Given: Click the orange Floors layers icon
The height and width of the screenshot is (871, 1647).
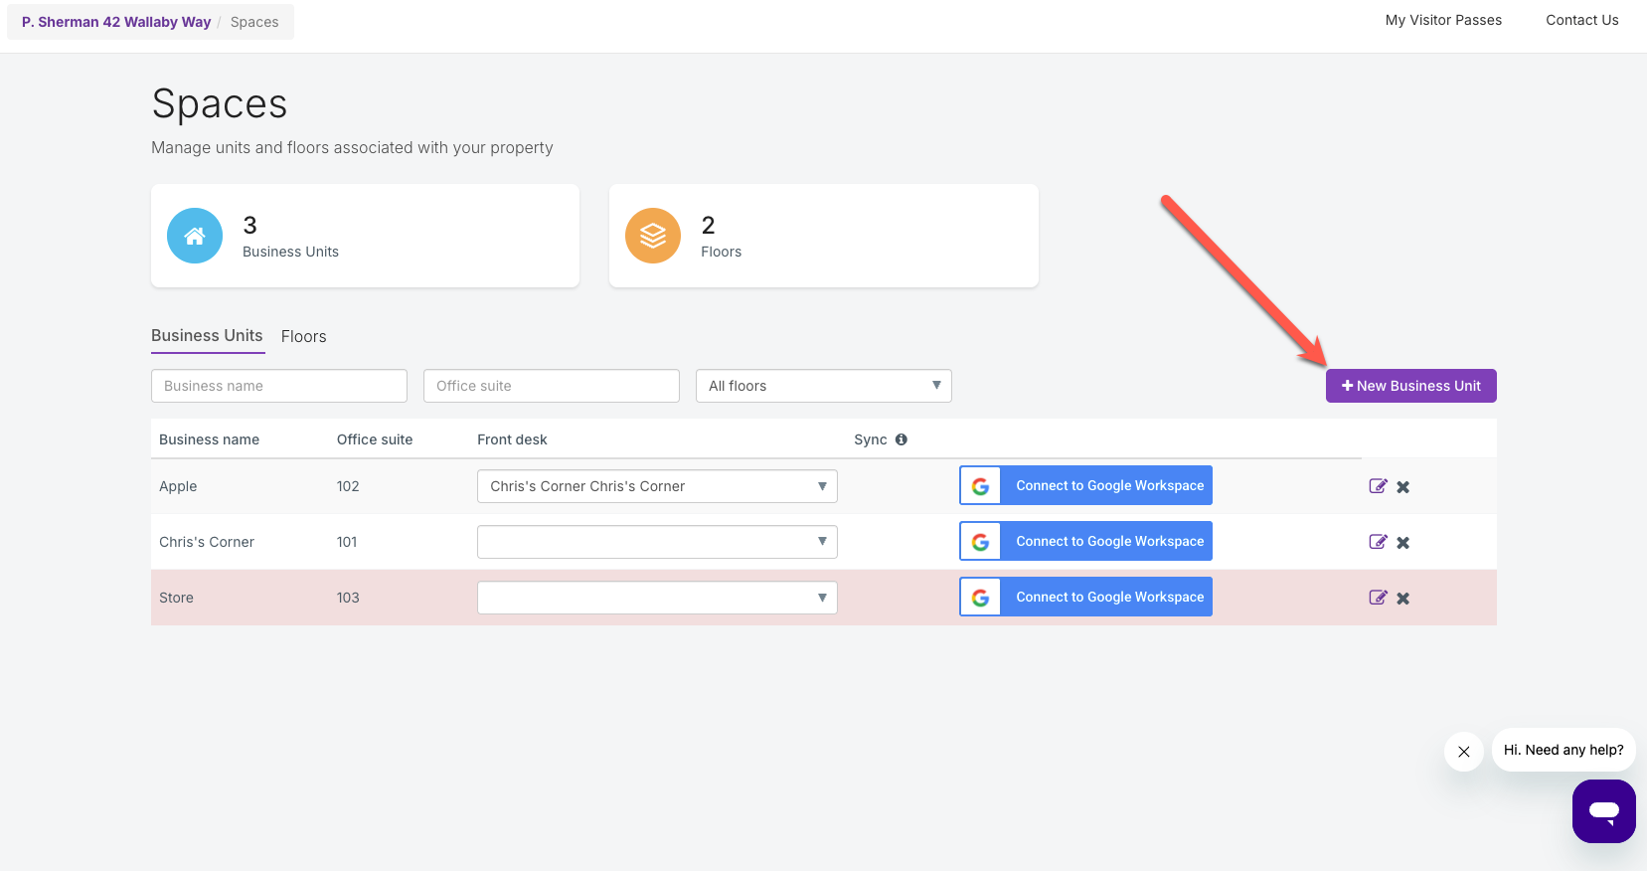Looking at the screenshot, I should coord(653,236).
